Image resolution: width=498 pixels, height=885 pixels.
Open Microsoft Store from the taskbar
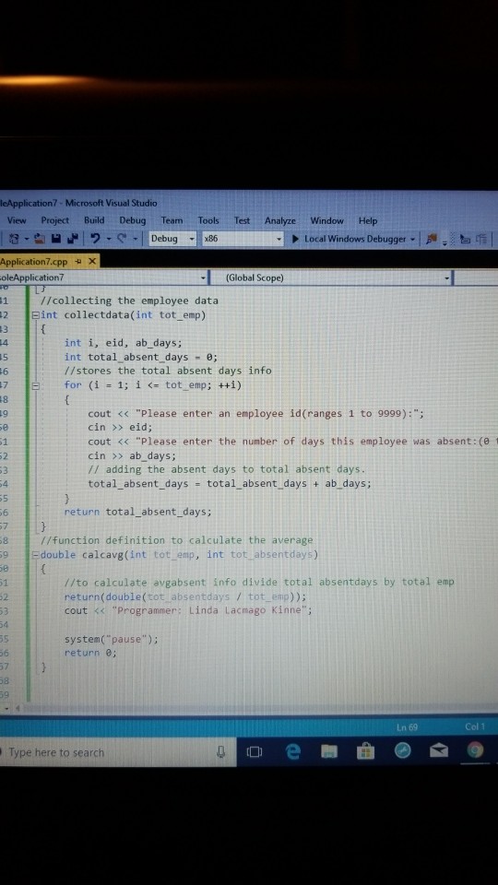point(366,751)
